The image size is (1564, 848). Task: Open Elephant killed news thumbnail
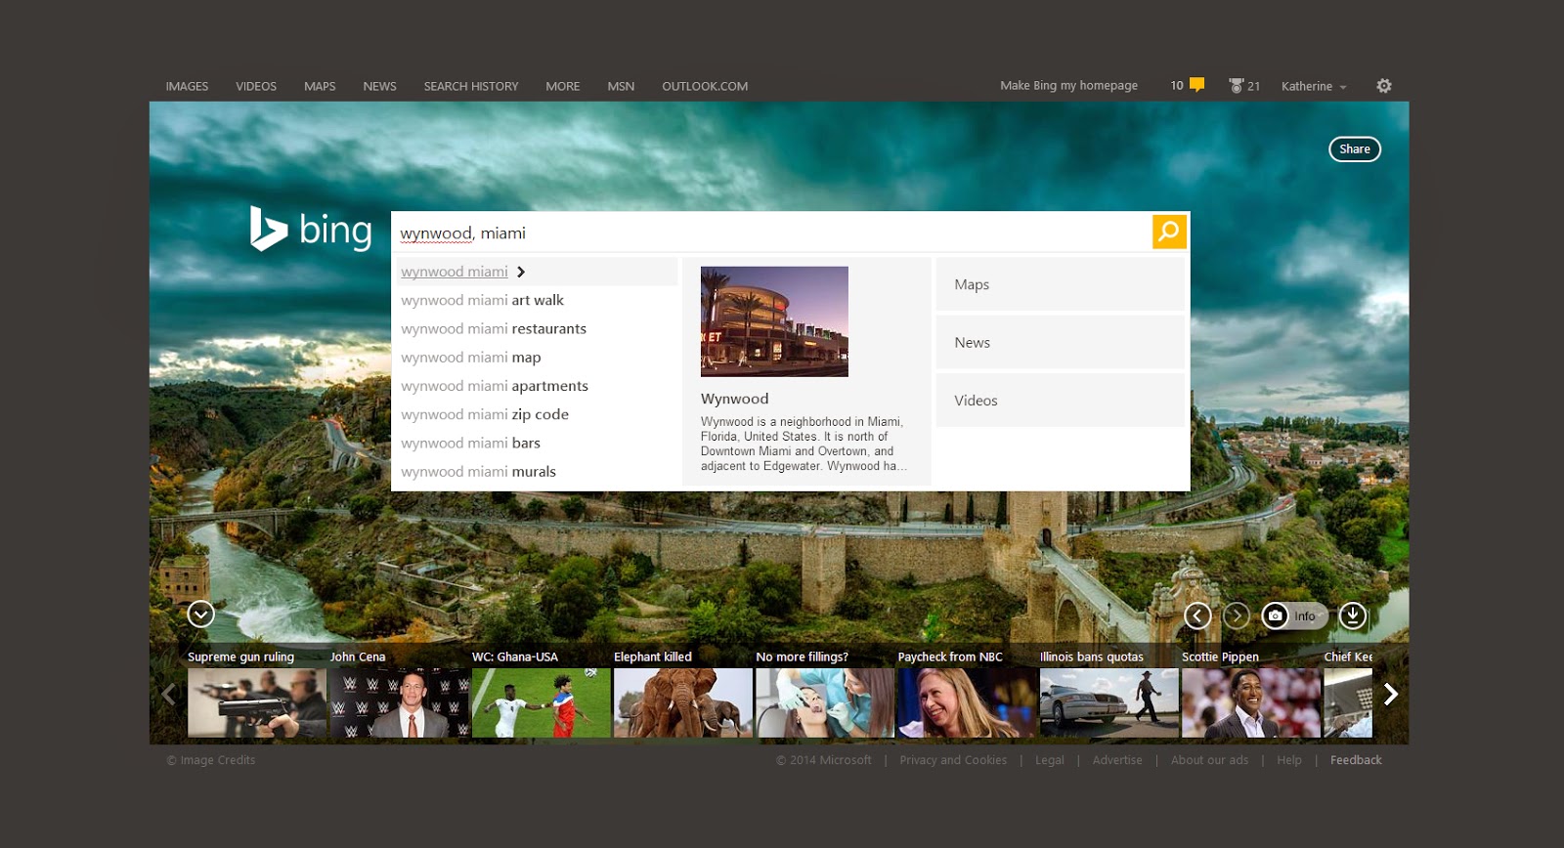click(683, 702)
